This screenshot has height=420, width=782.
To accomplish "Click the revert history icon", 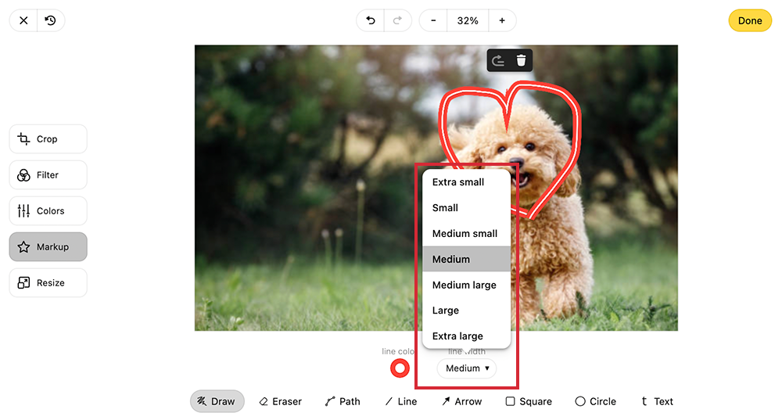I will click(50, 20).
